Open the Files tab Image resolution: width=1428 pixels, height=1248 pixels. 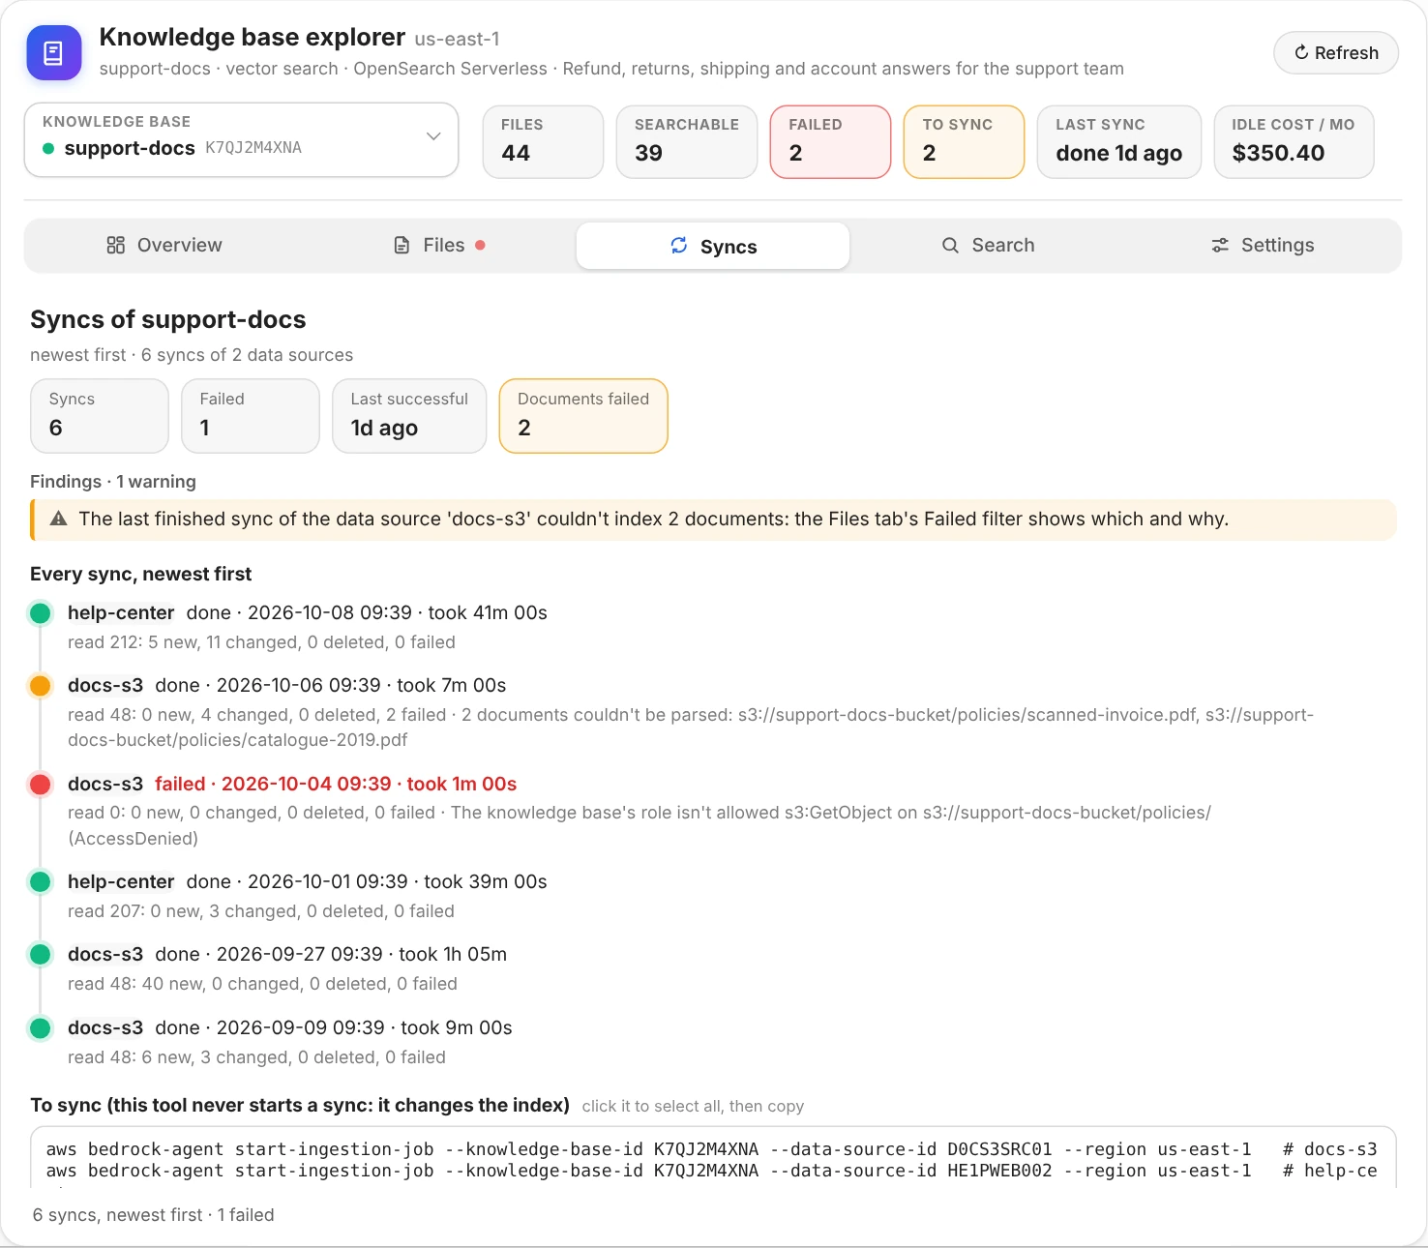coord(439,246)
